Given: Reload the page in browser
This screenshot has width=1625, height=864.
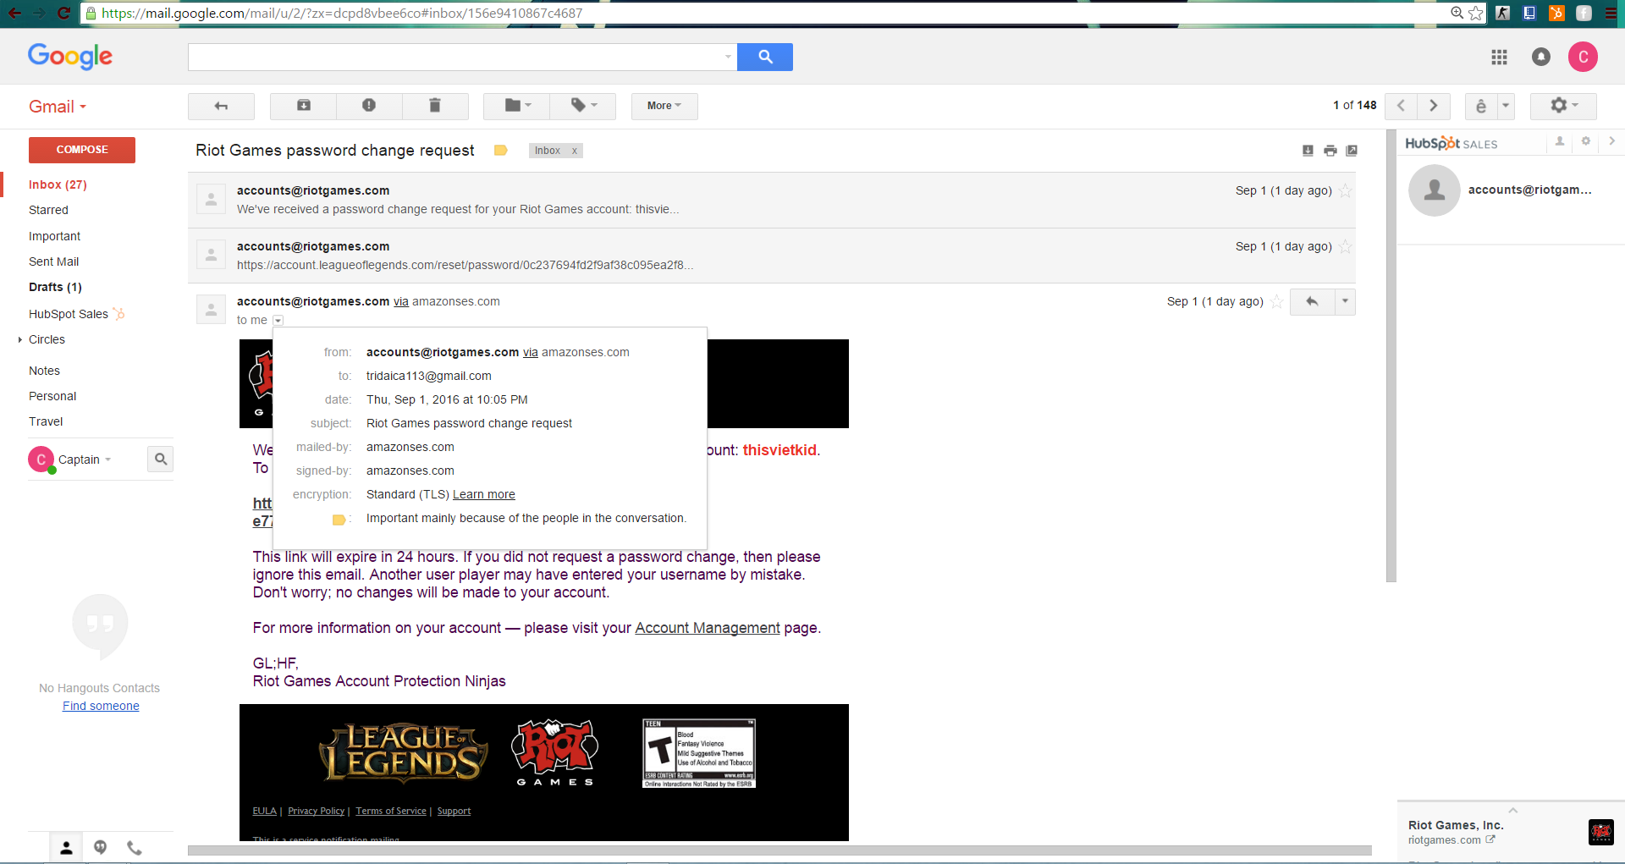Looking at the screenshot, I should point(63,13).
